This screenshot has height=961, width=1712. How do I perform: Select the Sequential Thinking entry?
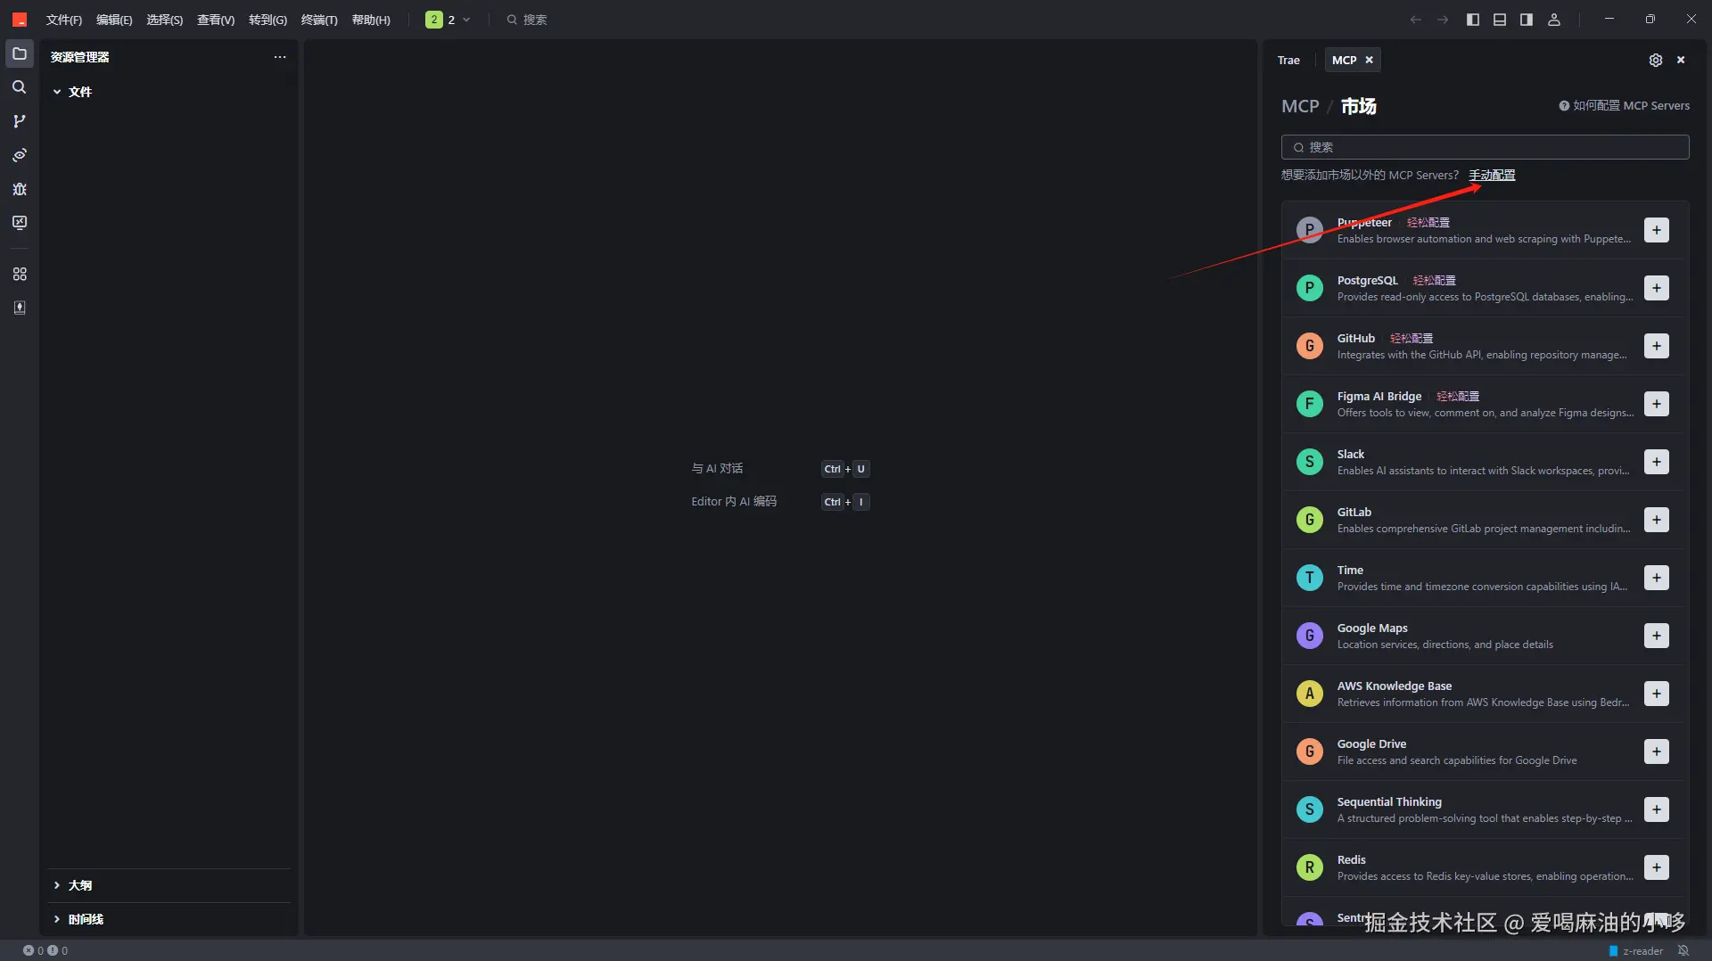1485,809
